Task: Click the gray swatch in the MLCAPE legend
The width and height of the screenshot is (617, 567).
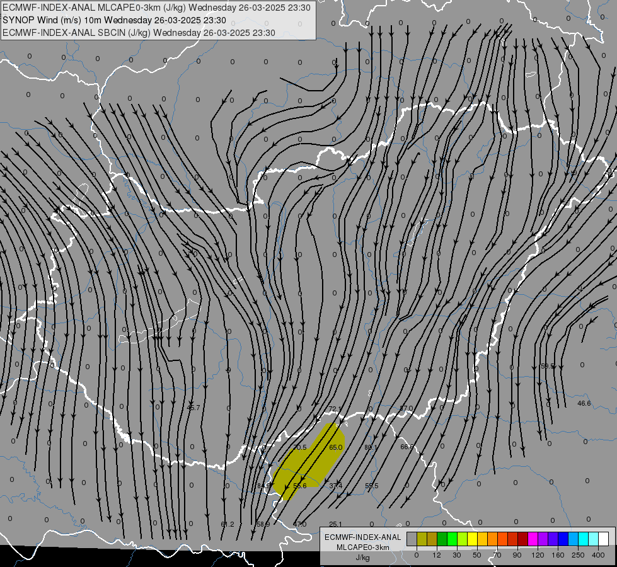Action: click(x=412, y=539)
